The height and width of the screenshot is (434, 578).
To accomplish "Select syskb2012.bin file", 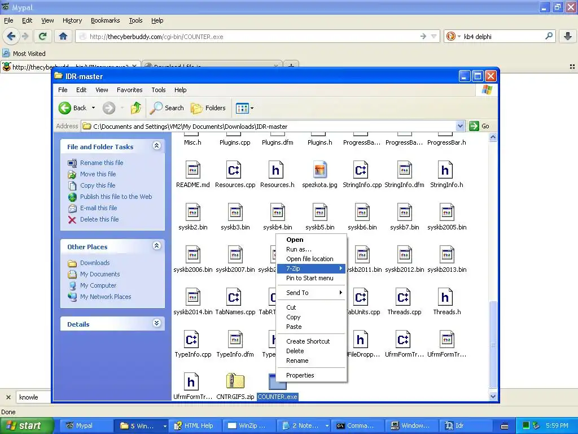I will pos(404,259).
